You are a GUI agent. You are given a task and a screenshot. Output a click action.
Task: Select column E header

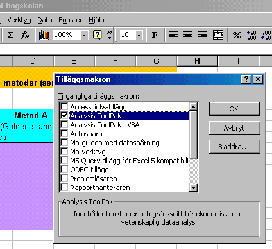click(x=74, y=61)
